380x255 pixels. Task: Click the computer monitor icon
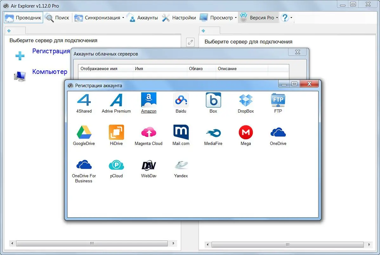[x=20, y=76]
